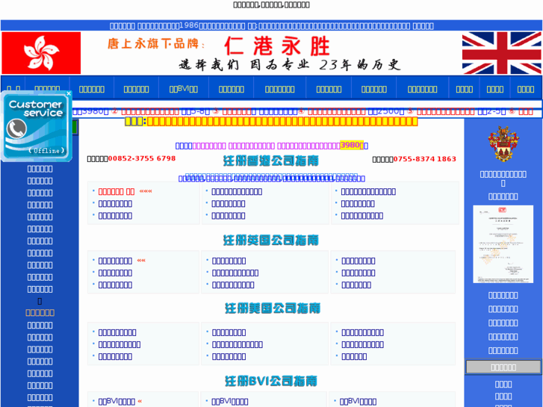Open the BVI item in the navigation bar
The height and width of the screenshot is (407, 543).
(x=184, y=89)
